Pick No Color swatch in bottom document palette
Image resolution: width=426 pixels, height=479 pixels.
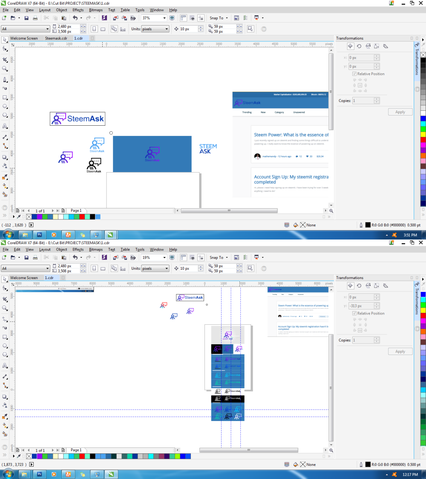(x=29, y=456)
